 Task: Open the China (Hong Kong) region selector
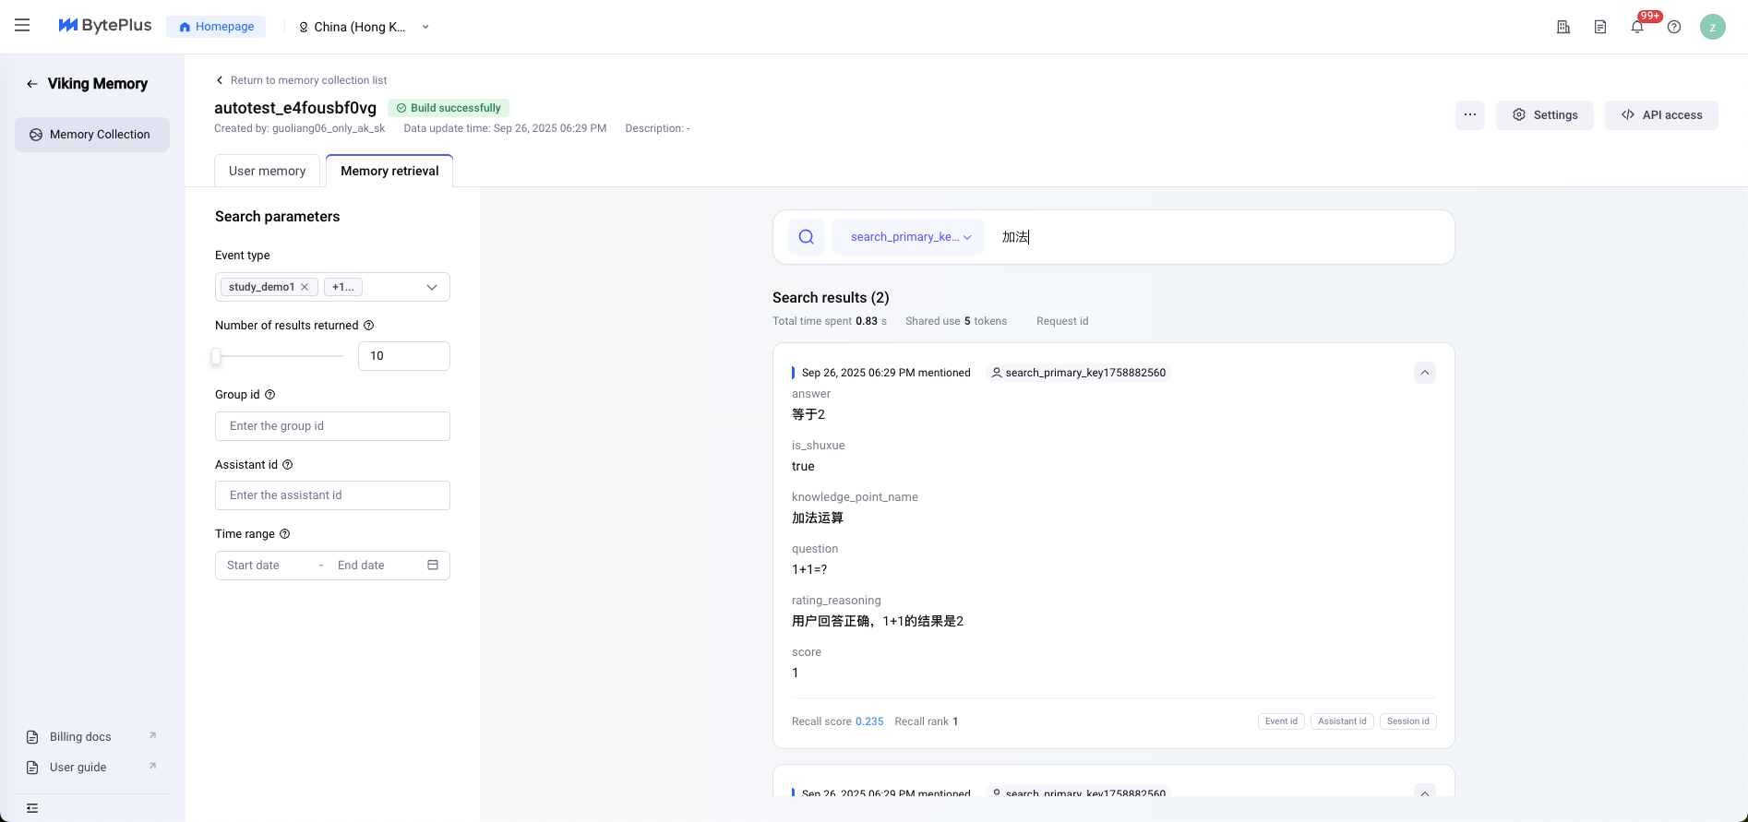364,27
